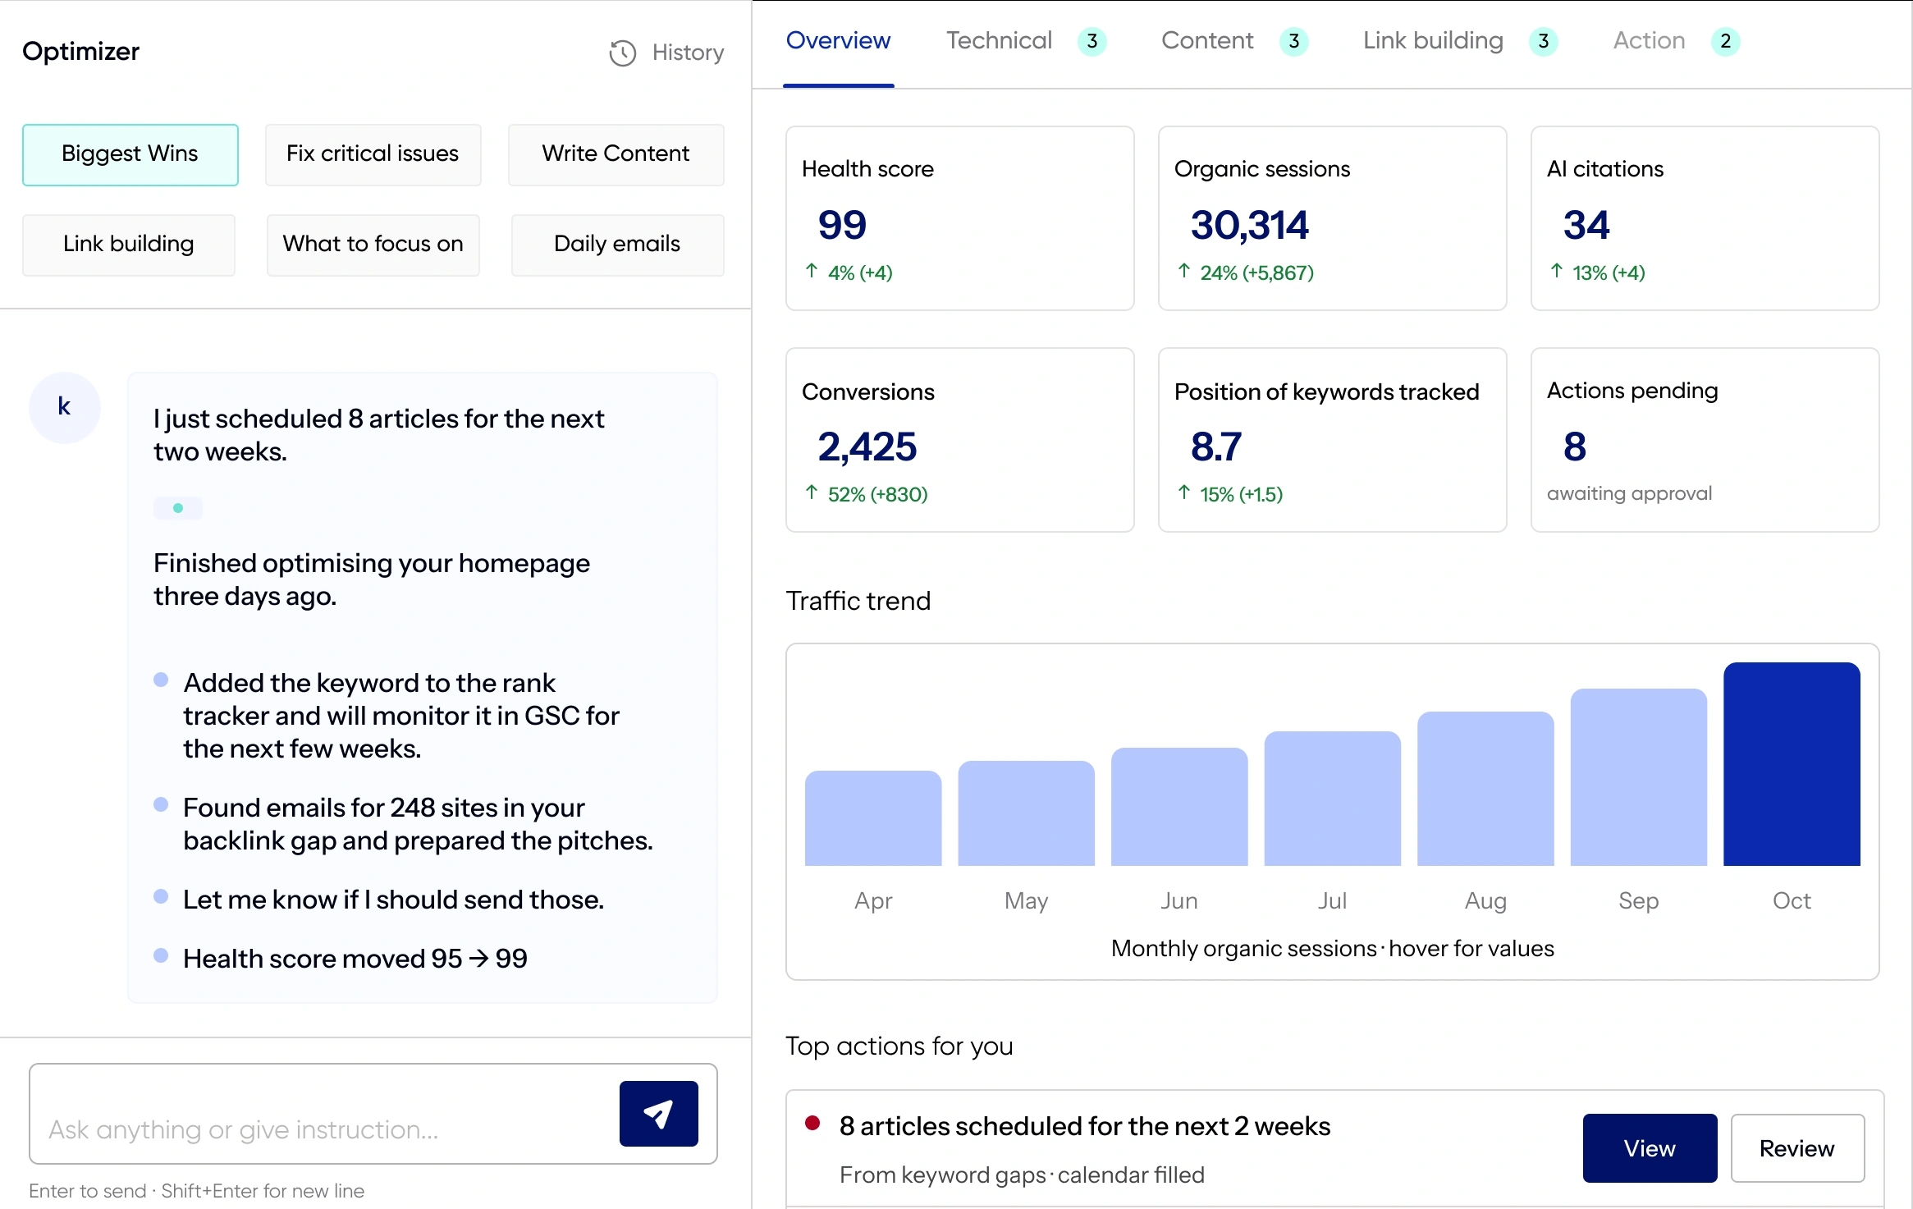1913x1209 pixels.
Task: Open Position of keywords tracked card
Action: [x=1332, y=440]
